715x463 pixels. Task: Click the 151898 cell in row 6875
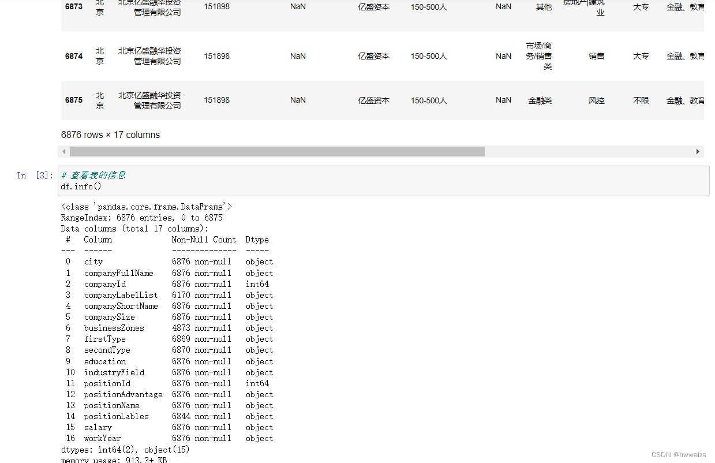click(x=216, y=100)
